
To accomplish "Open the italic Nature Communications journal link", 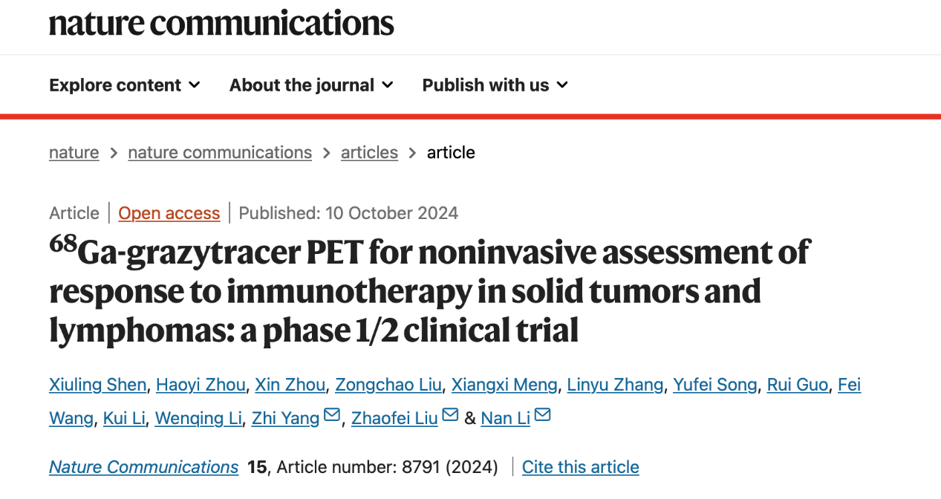I will (144, 467).
